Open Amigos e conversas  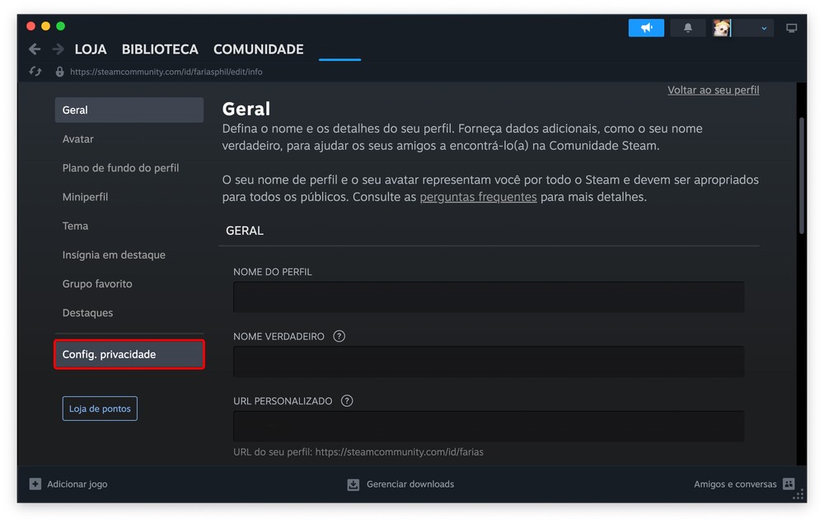(x=735, y=483)
